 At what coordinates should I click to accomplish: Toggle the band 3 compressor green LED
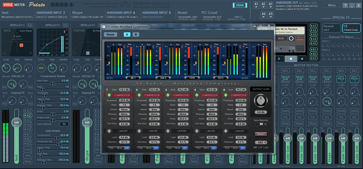168,95
